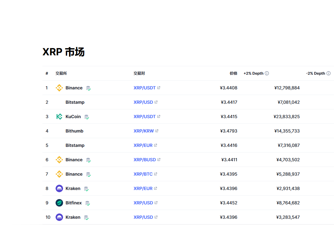Open the XRP/BUSD trading pair link
The image size is (334, 225).
coord(145,160)
